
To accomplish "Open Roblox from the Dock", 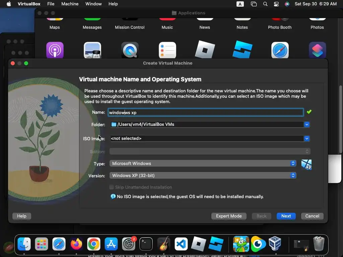I will tap(198, 244).
